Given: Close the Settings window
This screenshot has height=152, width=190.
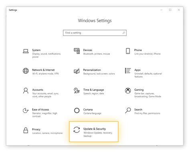Looking at the screenshot, I should tap(179, 10).
